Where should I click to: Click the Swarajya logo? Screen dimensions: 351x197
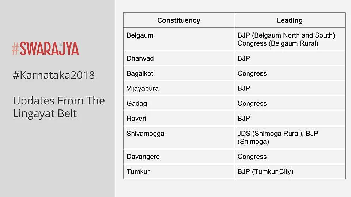(45, 49)
